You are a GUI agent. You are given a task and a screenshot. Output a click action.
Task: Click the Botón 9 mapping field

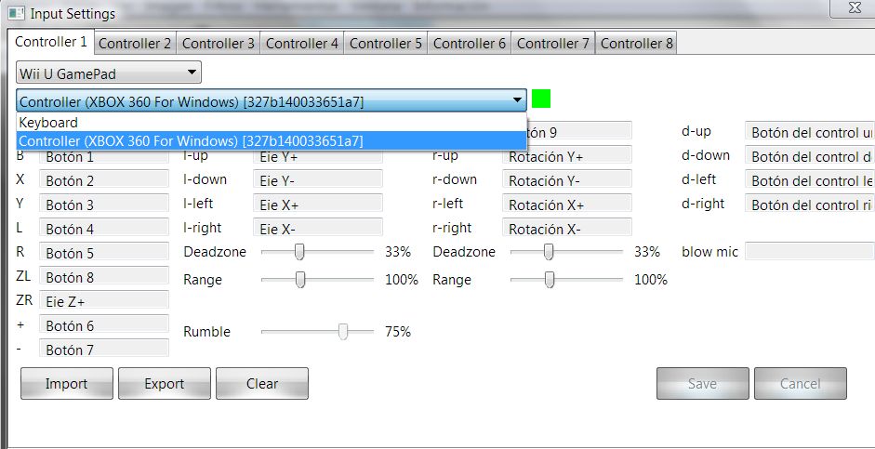click(x=579, y=132)
